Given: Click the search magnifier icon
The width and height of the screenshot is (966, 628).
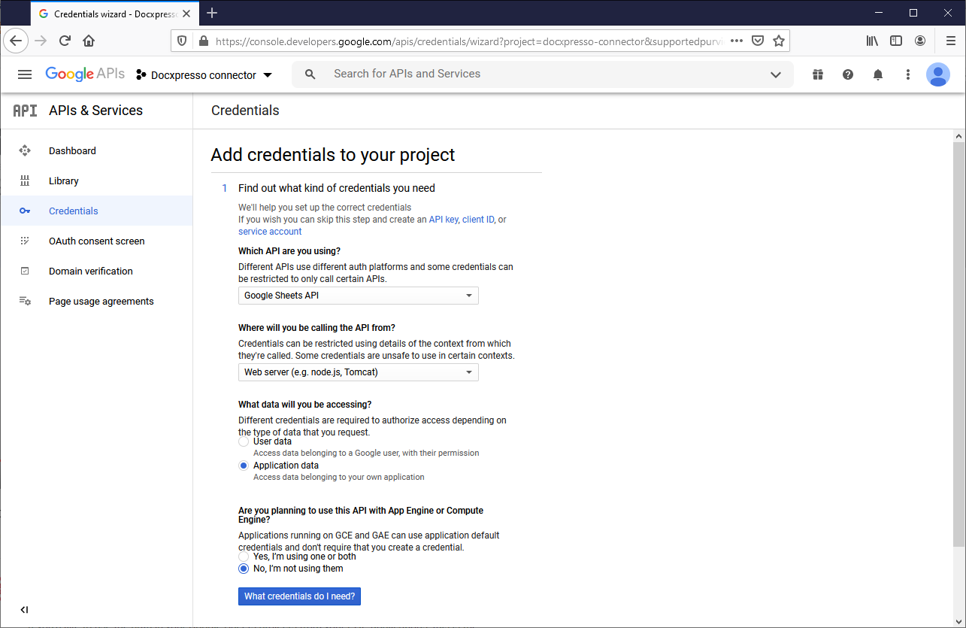Looking at the screenshot, I should [x=310, y=74].
